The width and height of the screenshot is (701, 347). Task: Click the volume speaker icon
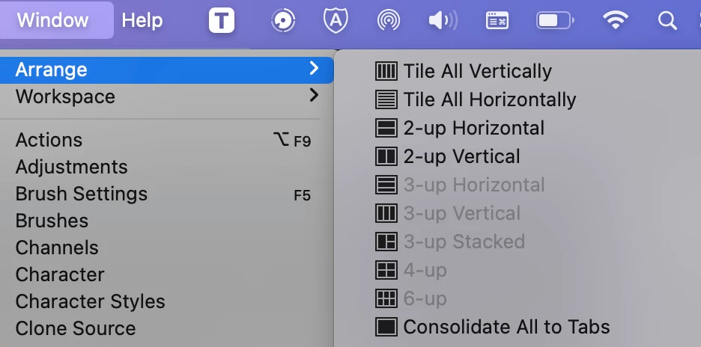coord(443,20)
